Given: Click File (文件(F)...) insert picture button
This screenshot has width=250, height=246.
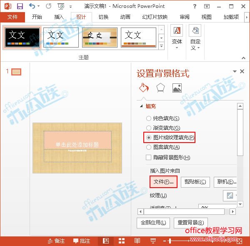Looking at the screenshot, I should [163, 182].
